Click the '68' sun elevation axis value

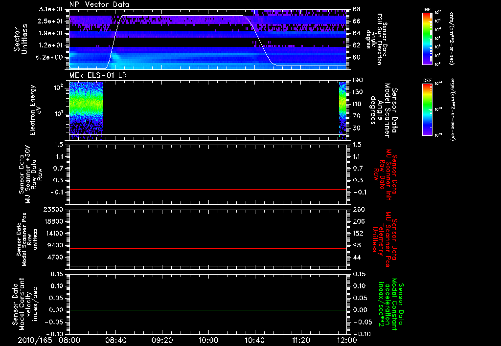(x=357, y=9)
